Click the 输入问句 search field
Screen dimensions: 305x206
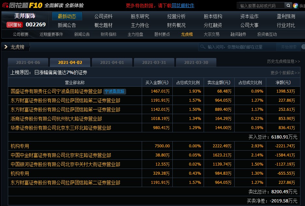(237, 47)
